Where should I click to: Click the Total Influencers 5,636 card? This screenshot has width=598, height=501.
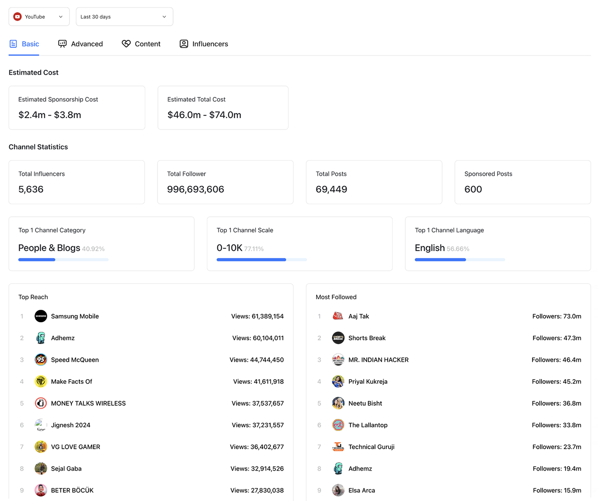point(77,182)
